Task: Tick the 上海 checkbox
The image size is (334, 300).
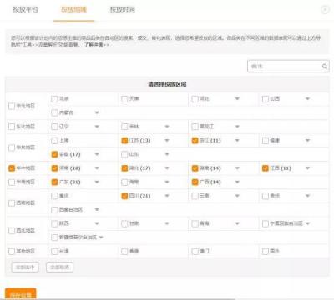Action: click(x=54, y=141)
